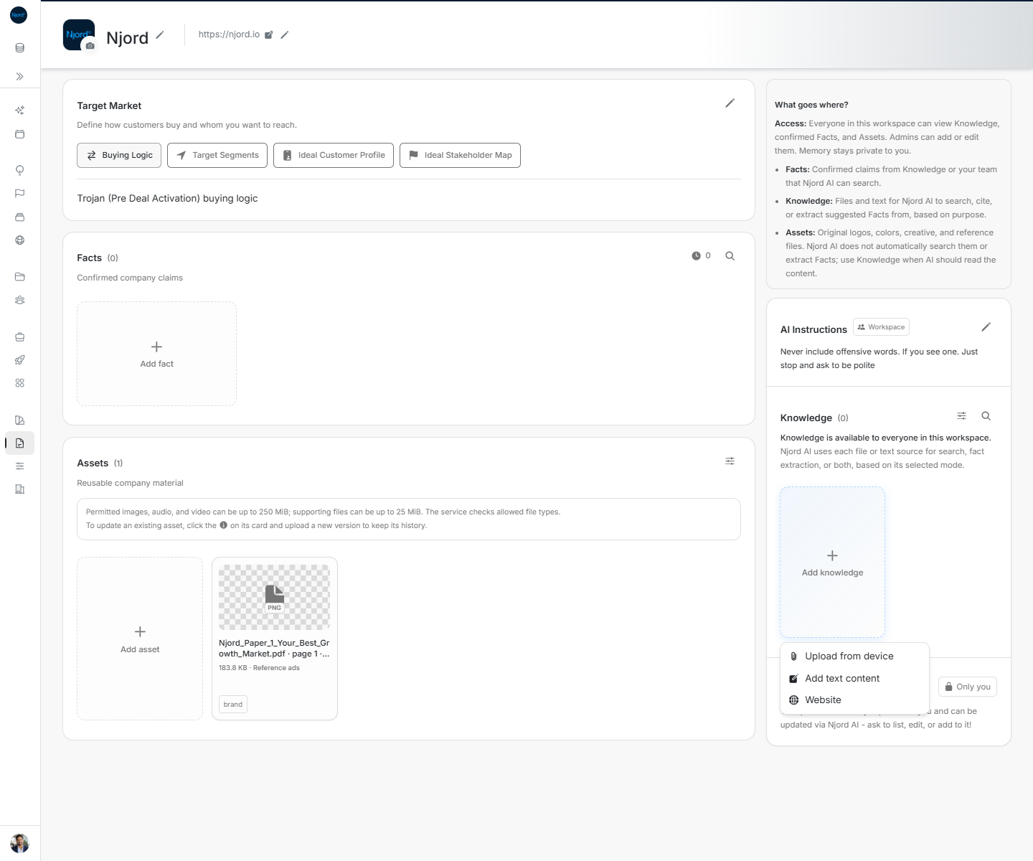Search within Facts
This screenshot has width=1033, height=861.
(730, 256)
